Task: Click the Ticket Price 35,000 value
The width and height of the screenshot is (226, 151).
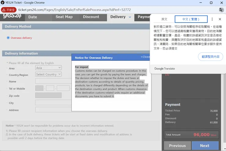Action: (214, 111)
